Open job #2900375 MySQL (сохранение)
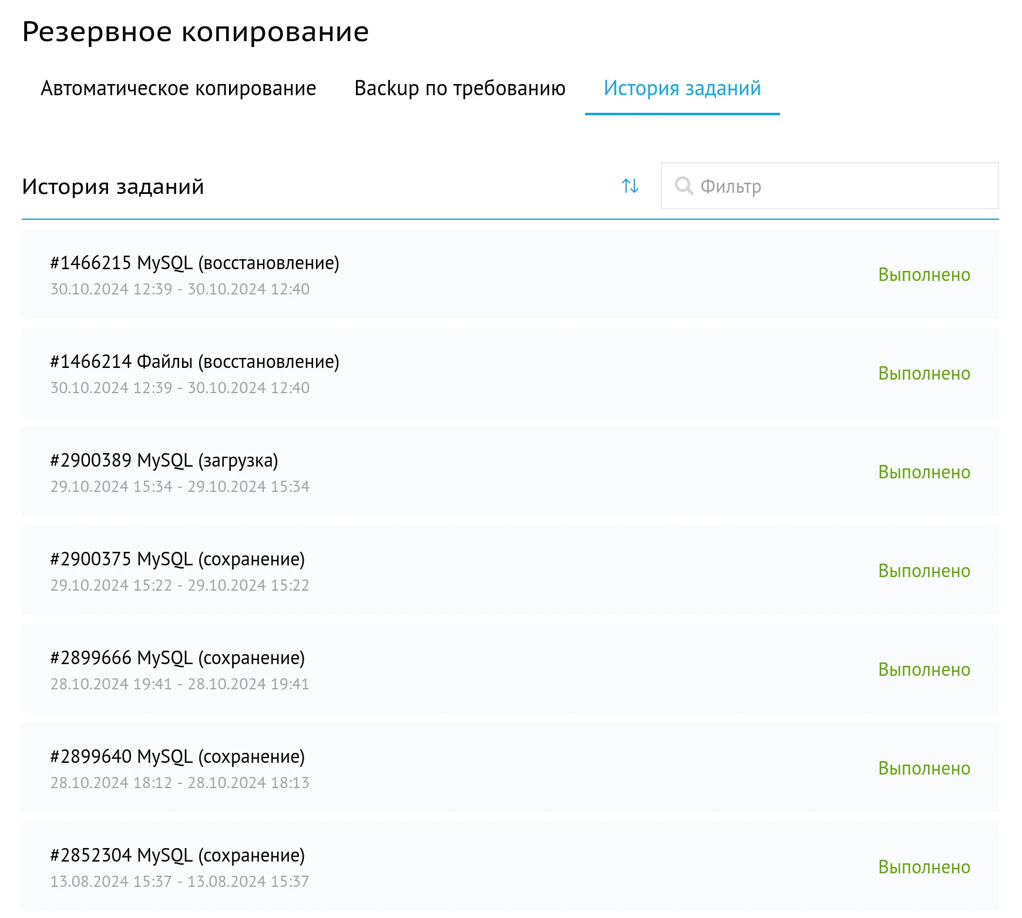The height and width of the screenshot is (918, 1022). coord(177,559)
